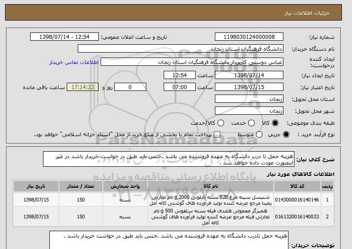
Task: Choose the متوسط purchase type radio
Action: tap(259, 134)
